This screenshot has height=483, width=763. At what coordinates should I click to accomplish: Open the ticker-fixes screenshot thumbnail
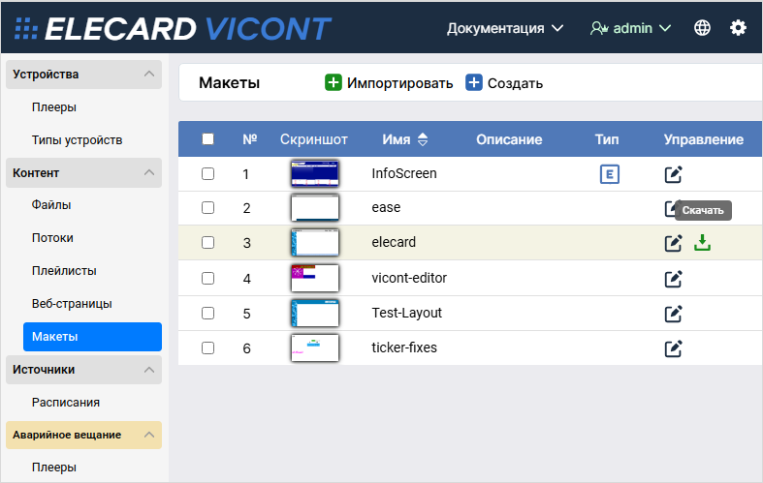315,347
